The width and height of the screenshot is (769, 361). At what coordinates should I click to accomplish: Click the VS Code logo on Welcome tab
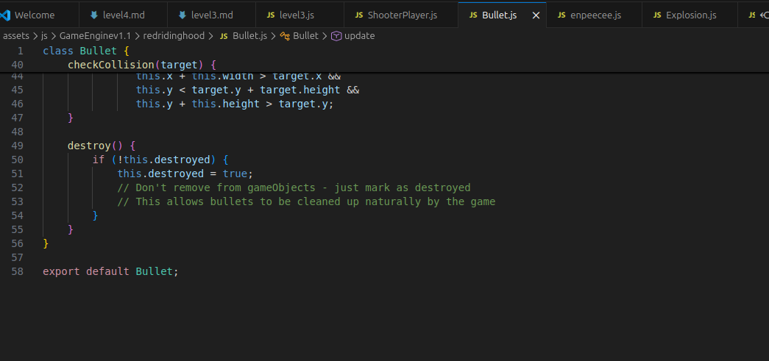click(4, 15)
